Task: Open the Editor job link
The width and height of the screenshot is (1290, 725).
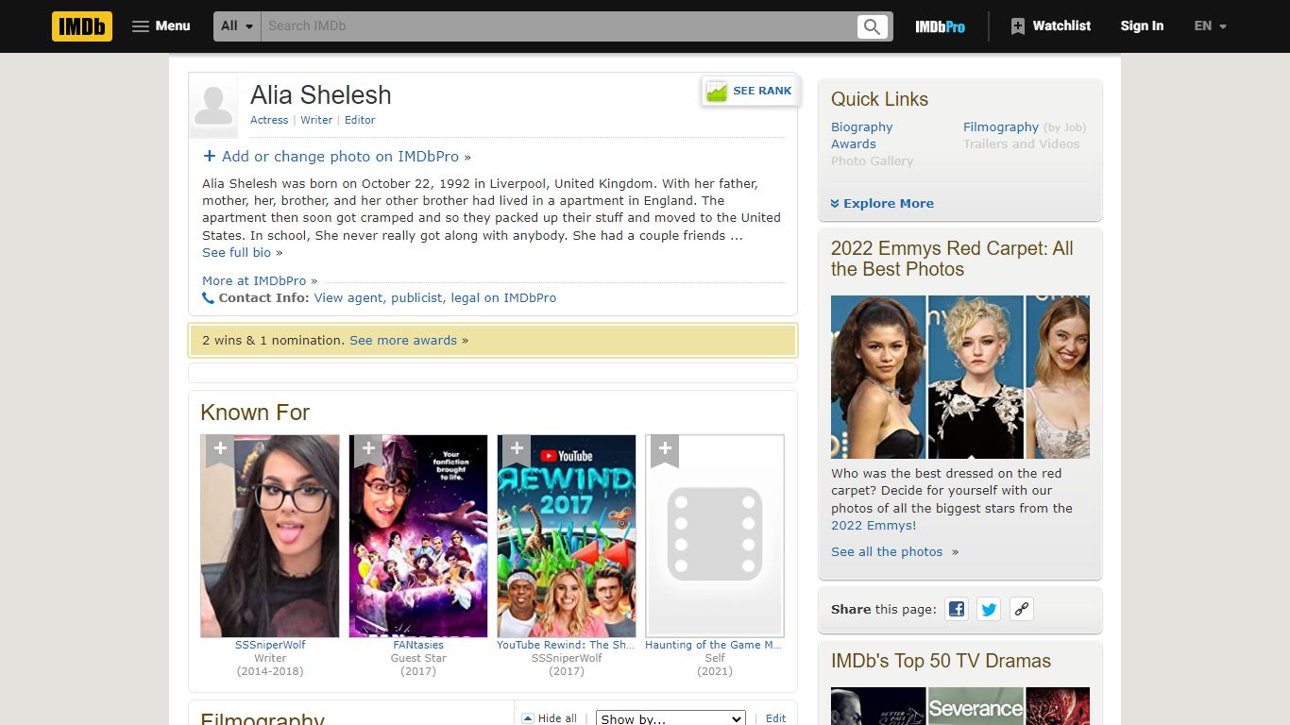Action: point(360,120)
